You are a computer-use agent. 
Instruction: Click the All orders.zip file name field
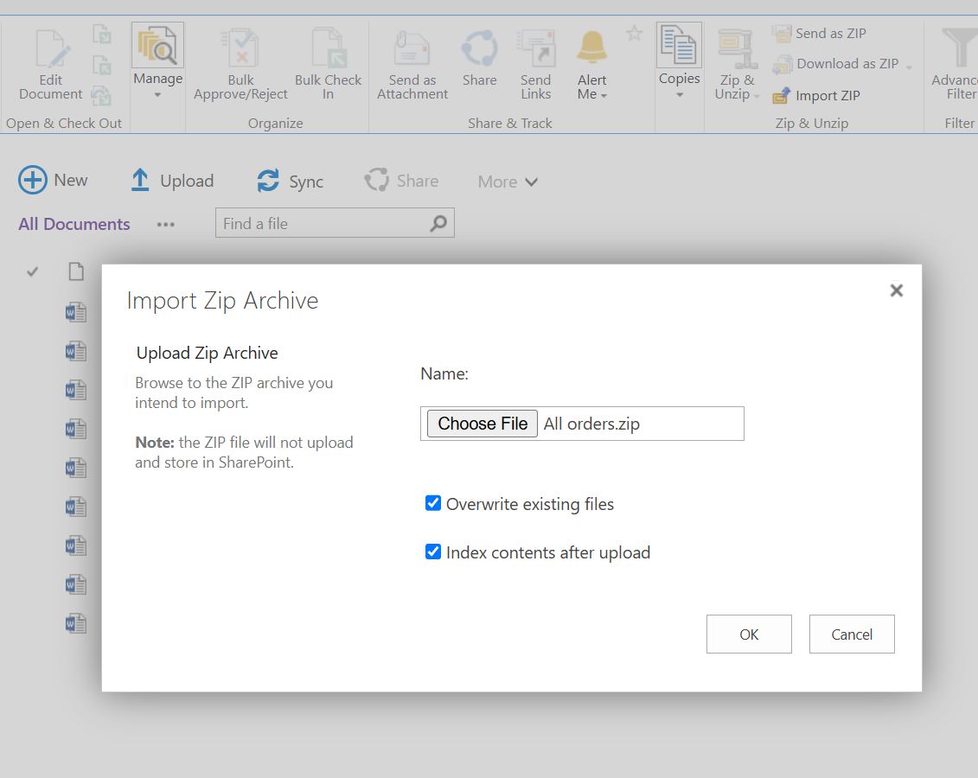click(x=591, y=424)
